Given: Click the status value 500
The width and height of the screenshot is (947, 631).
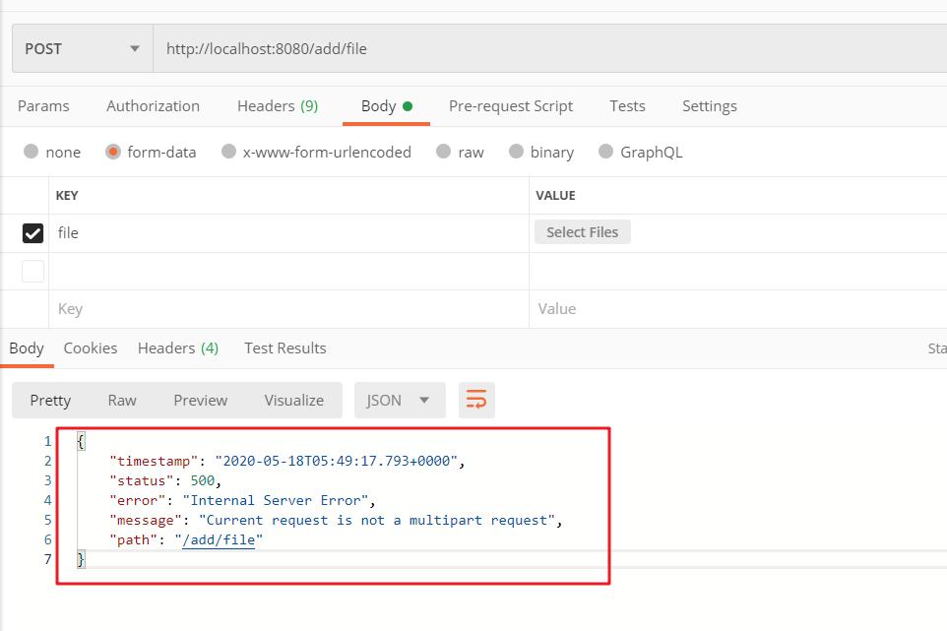Looking at the screenshot, I should point(203,480).
